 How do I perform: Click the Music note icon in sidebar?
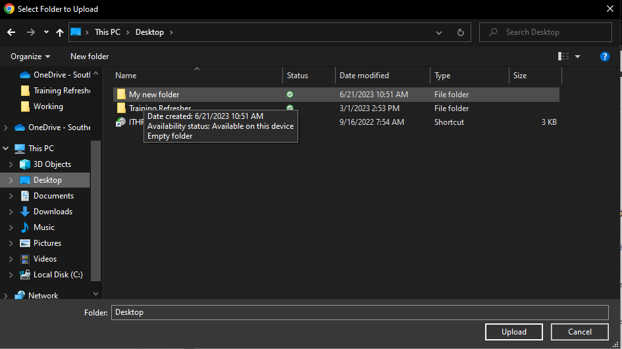[x=25, y=227]
